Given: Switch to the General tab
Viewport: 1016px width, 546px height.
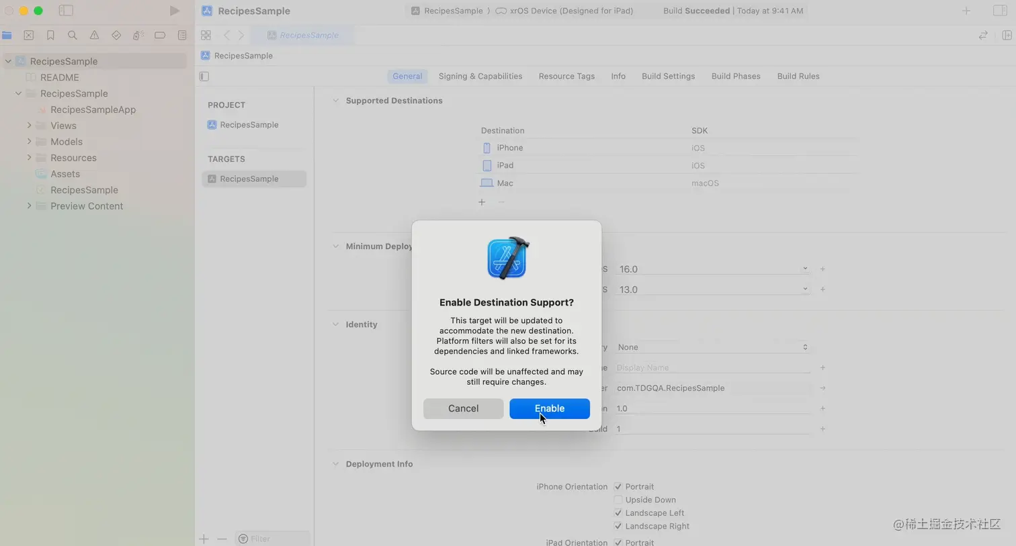Looking at the screenshot, I should click(407, 77).
